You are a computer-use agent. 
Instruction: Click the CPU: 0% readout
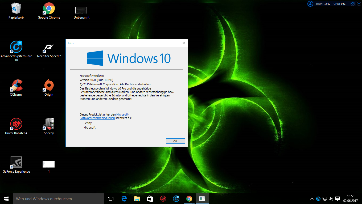339,4
